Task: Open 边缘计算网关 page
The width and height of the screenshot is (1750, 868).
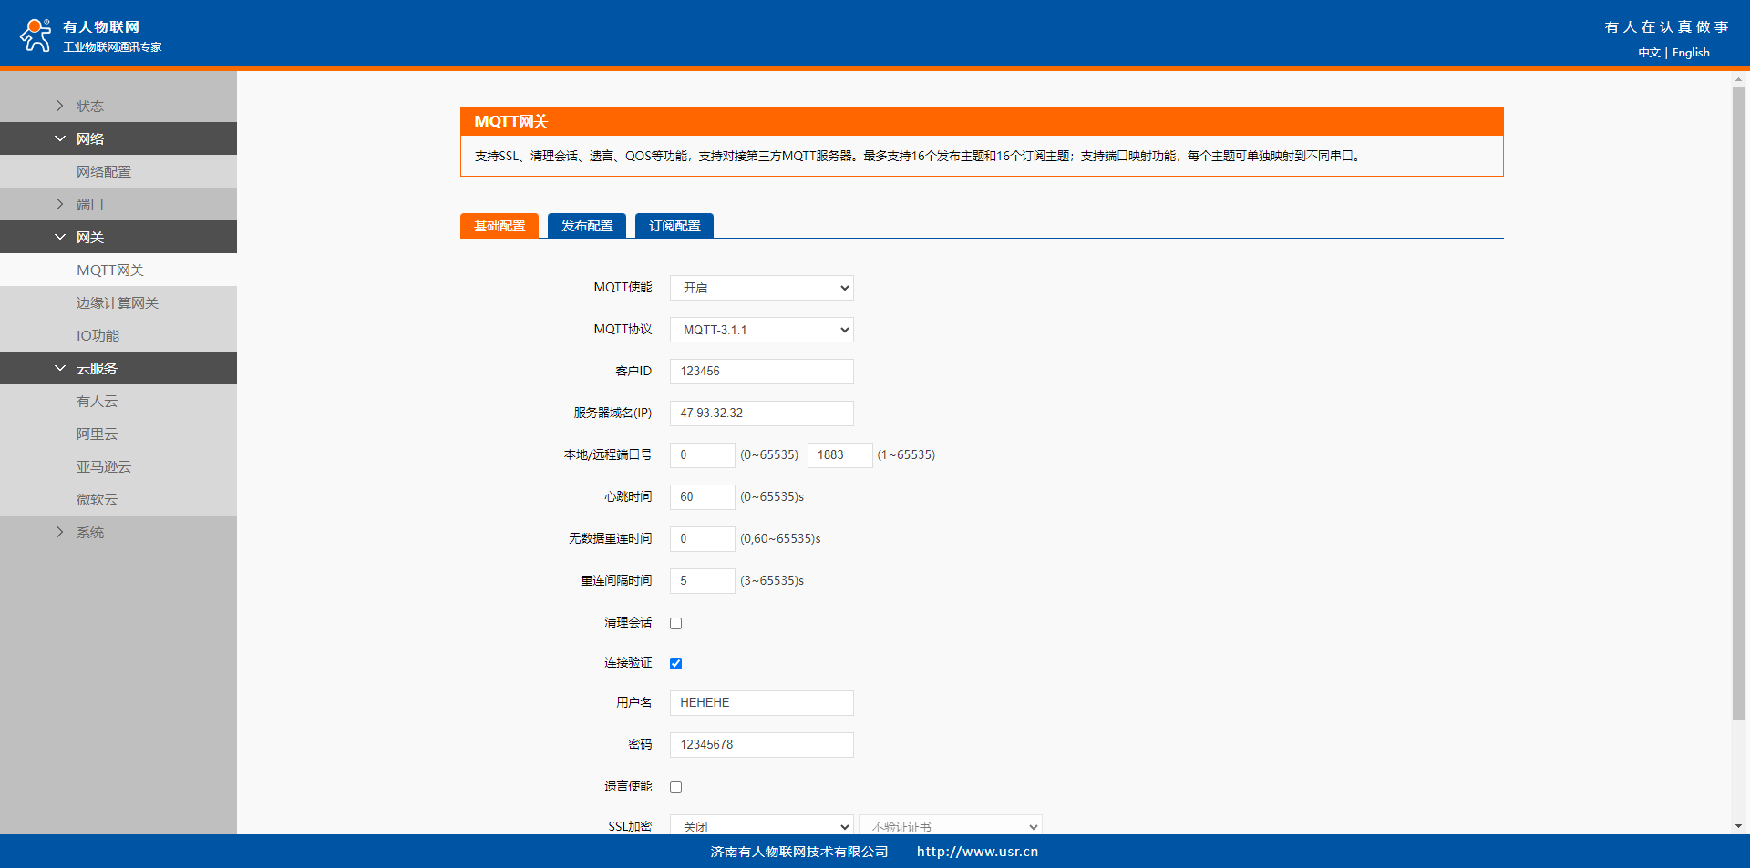Action: pos(118,302)
